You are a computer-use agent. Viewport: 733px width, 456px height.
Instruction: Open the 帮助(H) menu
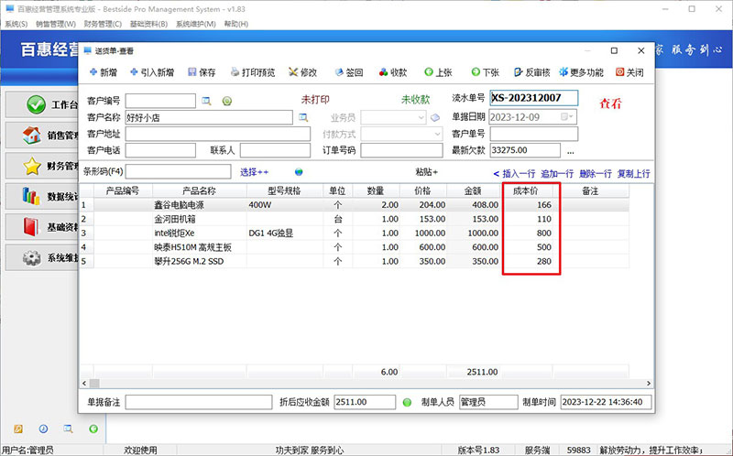(236, 24)
